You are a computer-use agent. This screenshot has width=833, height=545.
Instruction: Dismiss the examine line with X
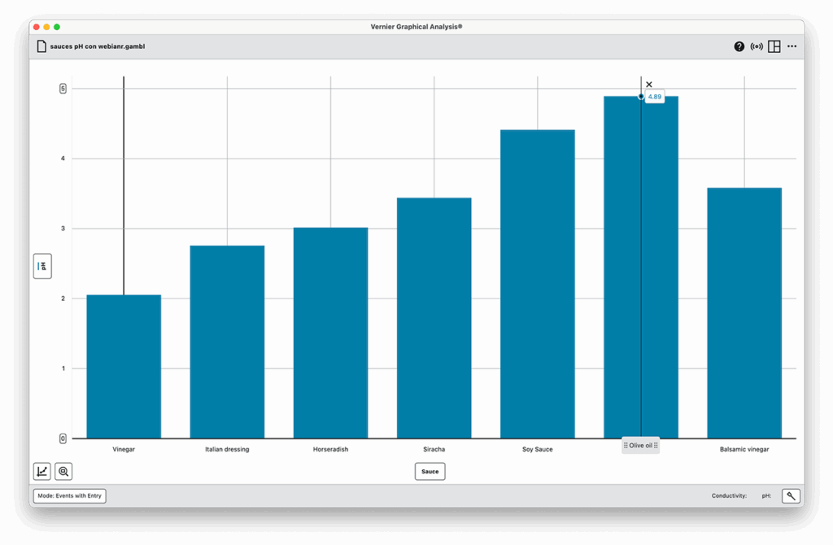point(649,85)
